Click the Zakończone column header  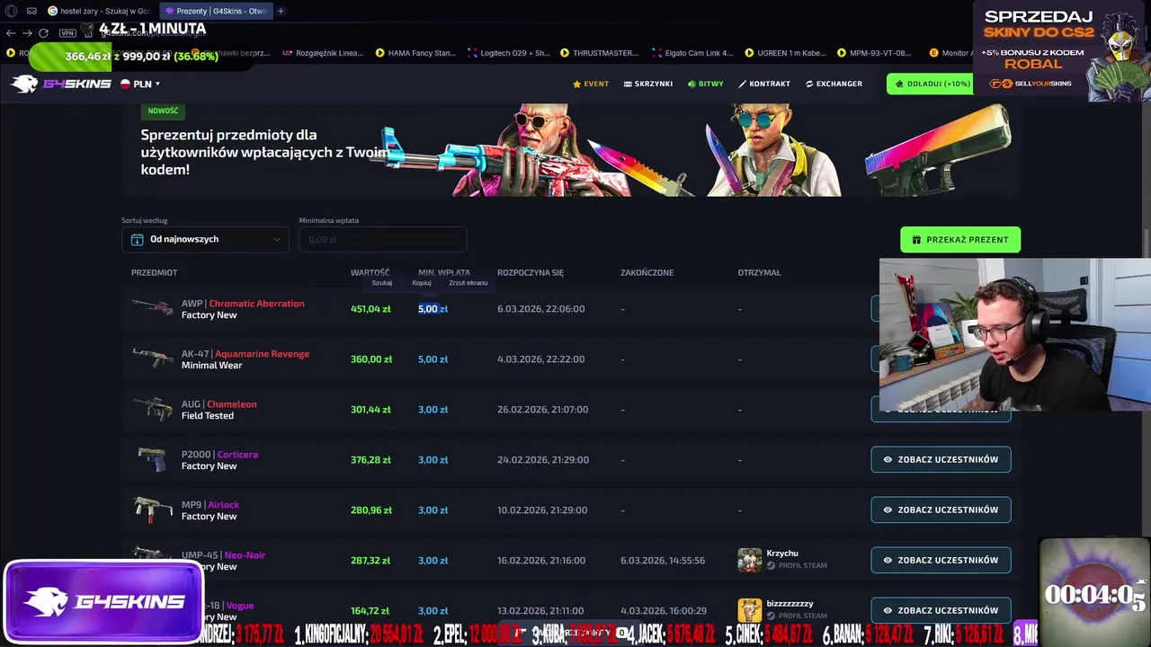(x=647, y=272)
